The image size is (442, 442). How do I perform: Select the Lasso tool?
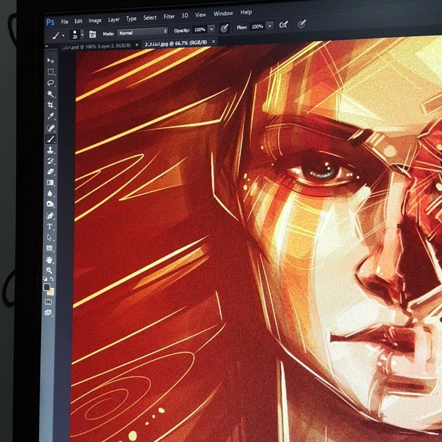click(51, 83)
